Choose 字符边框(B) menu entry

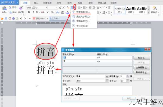pyautogui.click(x=84, y=26)
